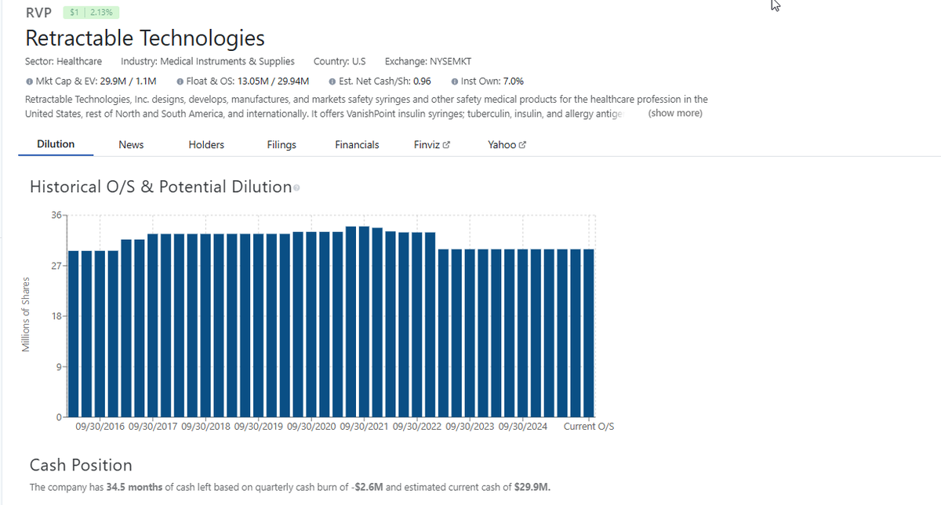
Task: Click the Current O/S axis label
Action: (589, 427)
